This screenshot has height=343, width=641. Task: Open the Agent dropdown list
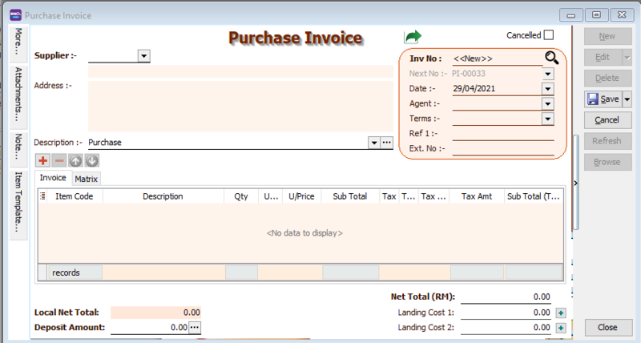pyautogui.click(x=548, y=103)
